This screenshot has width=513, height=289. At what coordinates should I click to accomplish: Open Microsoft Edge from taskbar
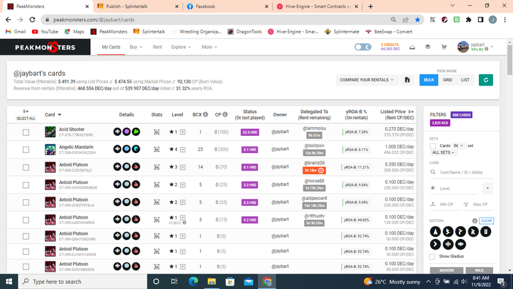click(193, 282)
